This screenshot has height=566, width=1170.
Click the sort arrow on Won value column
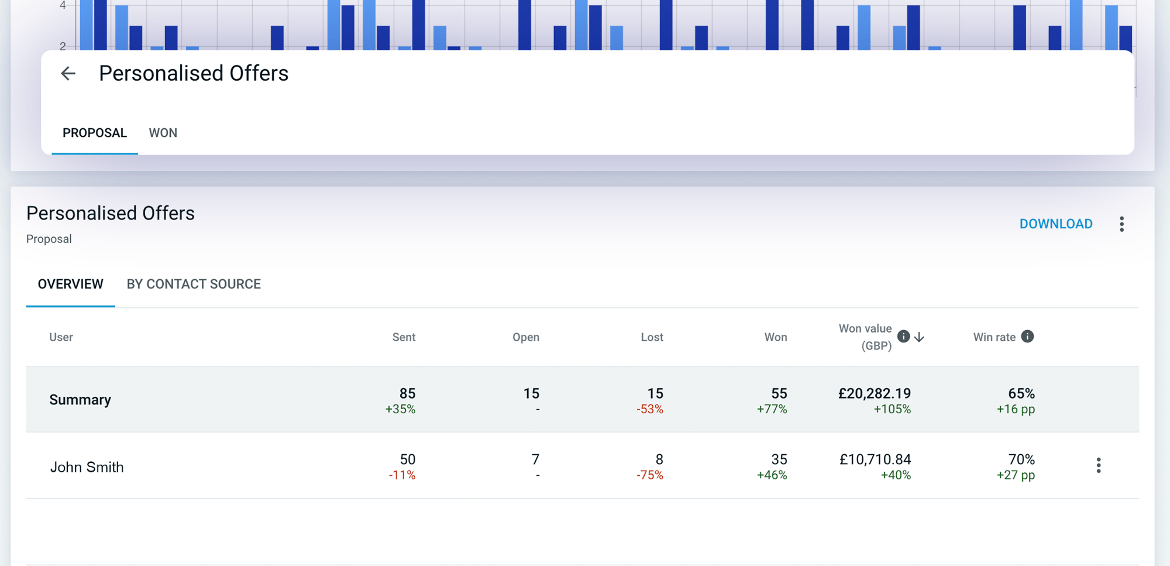(x=920, y=337)
